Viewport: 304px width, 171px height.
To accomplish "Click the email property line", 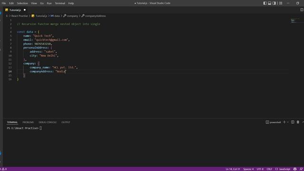I will [x=47, y=40].
